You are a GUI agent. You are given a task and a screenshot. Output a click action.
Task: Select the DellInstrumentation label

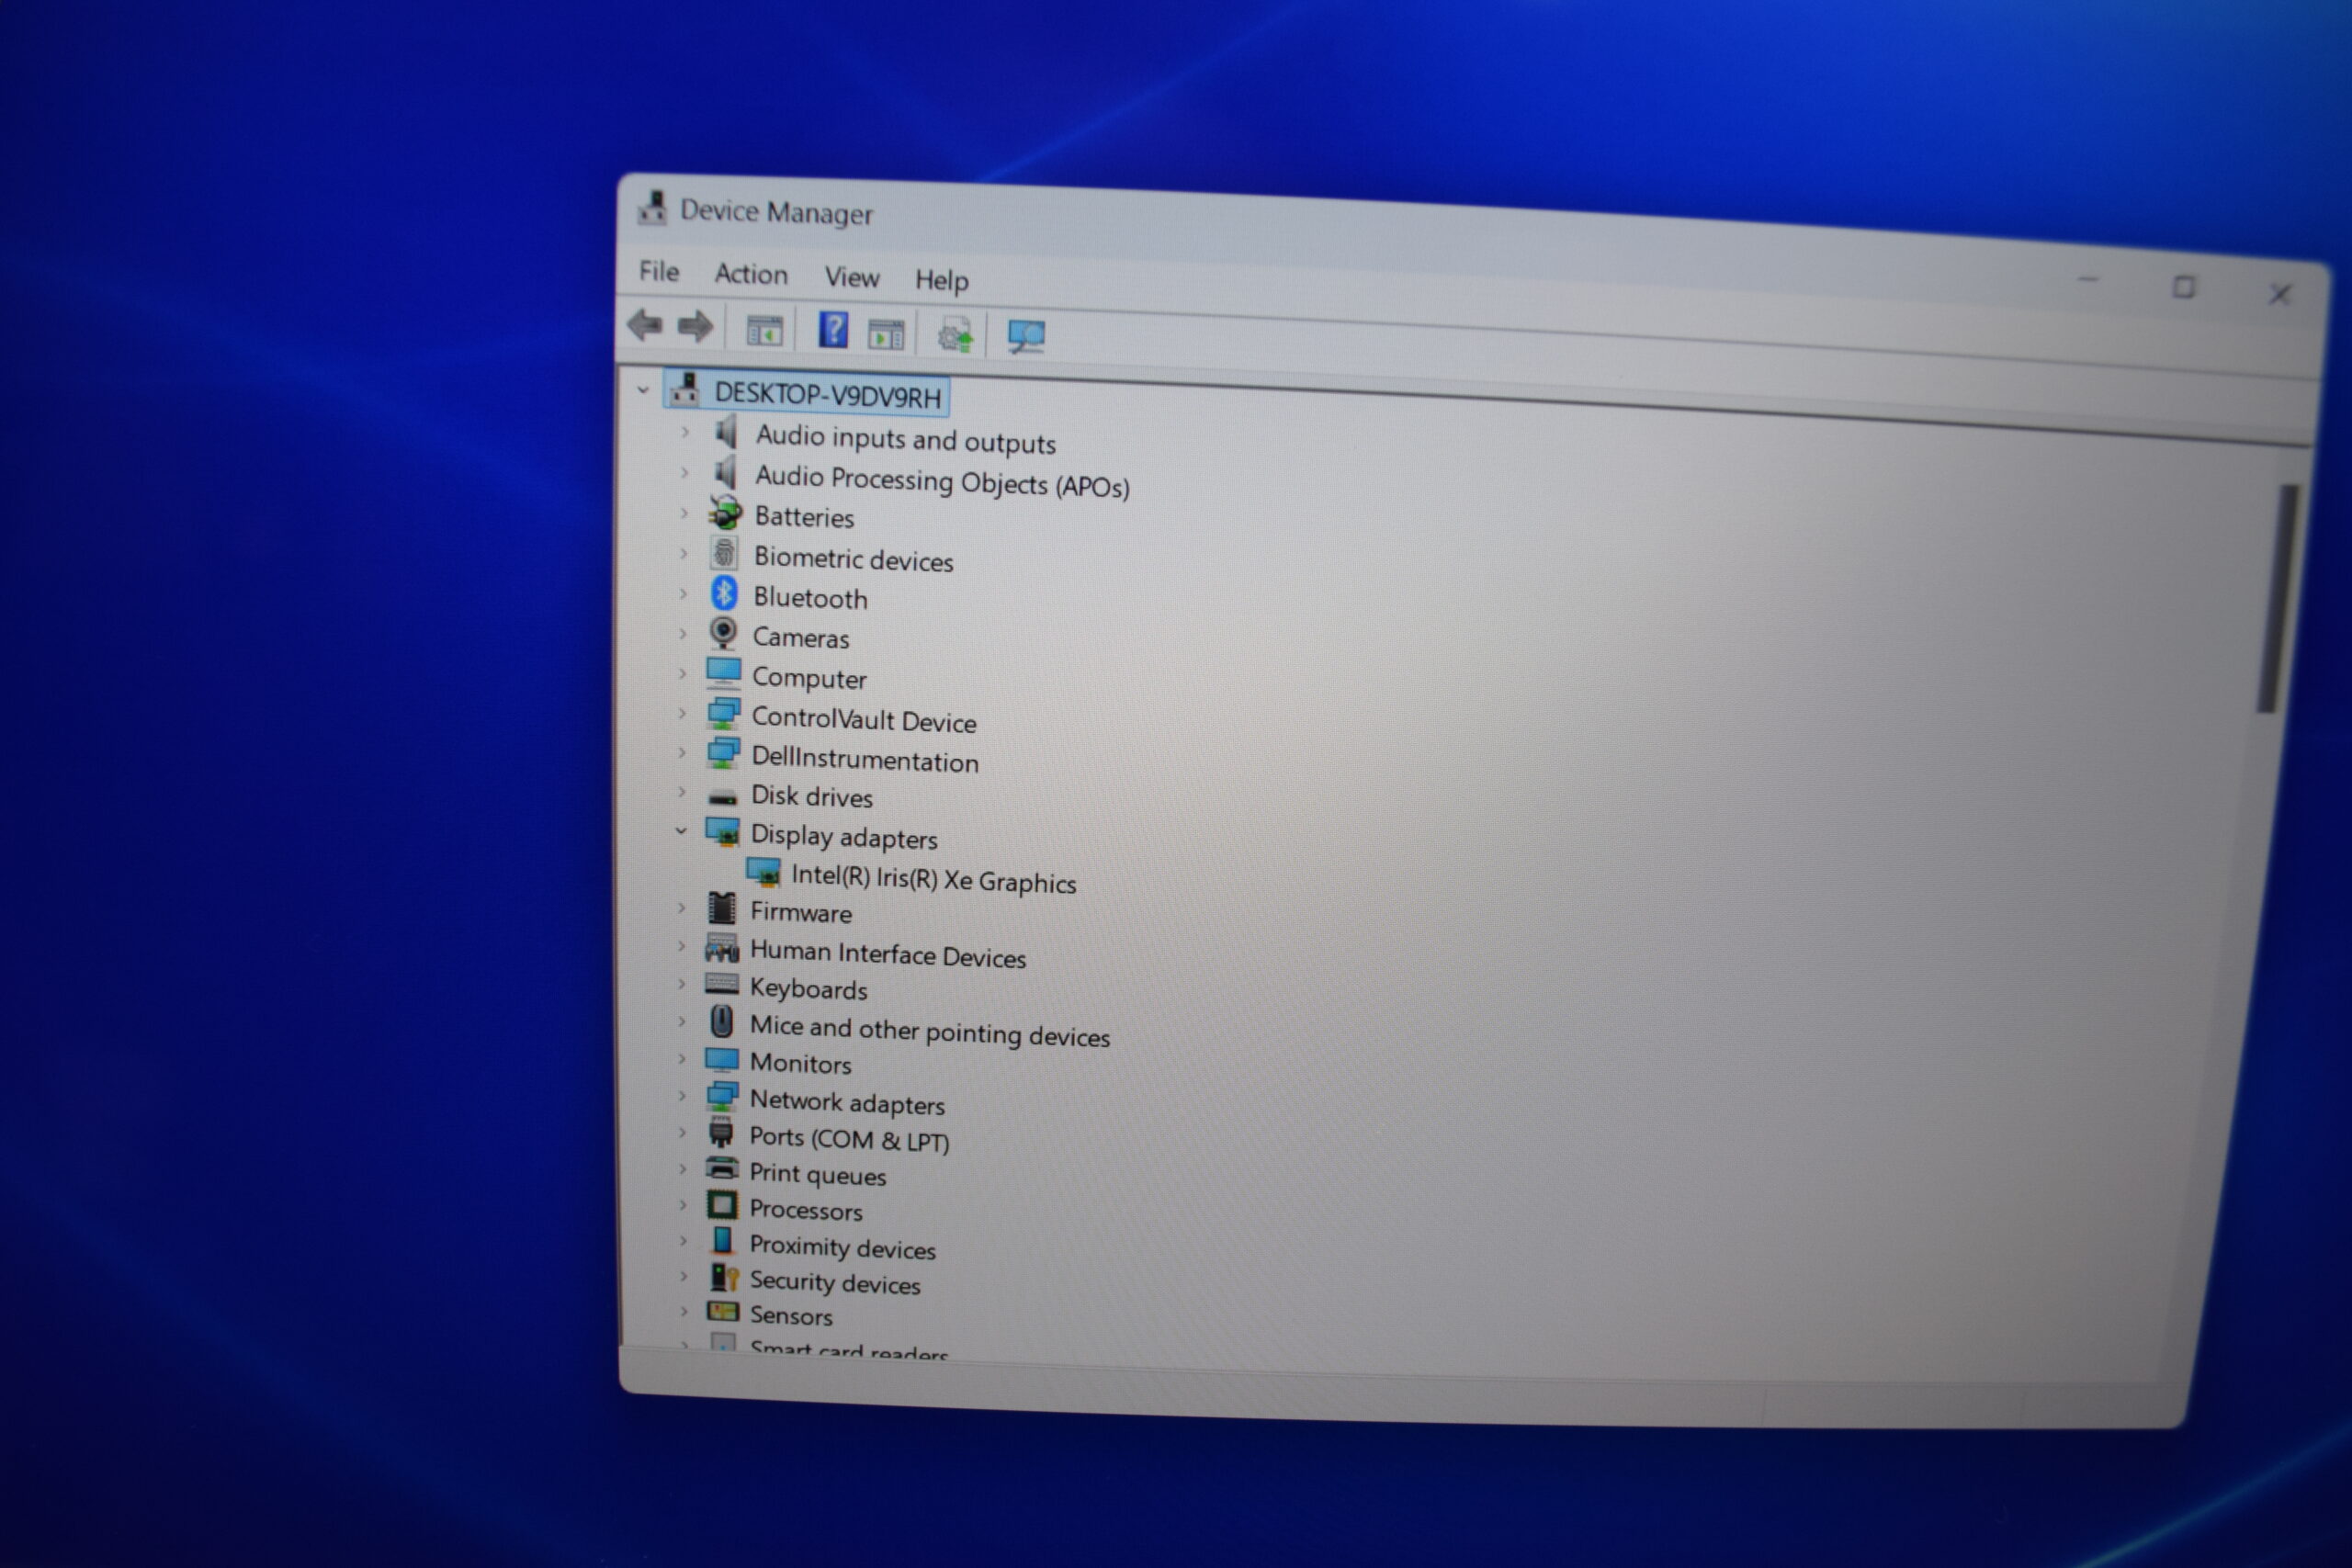(x=865, y=759)
